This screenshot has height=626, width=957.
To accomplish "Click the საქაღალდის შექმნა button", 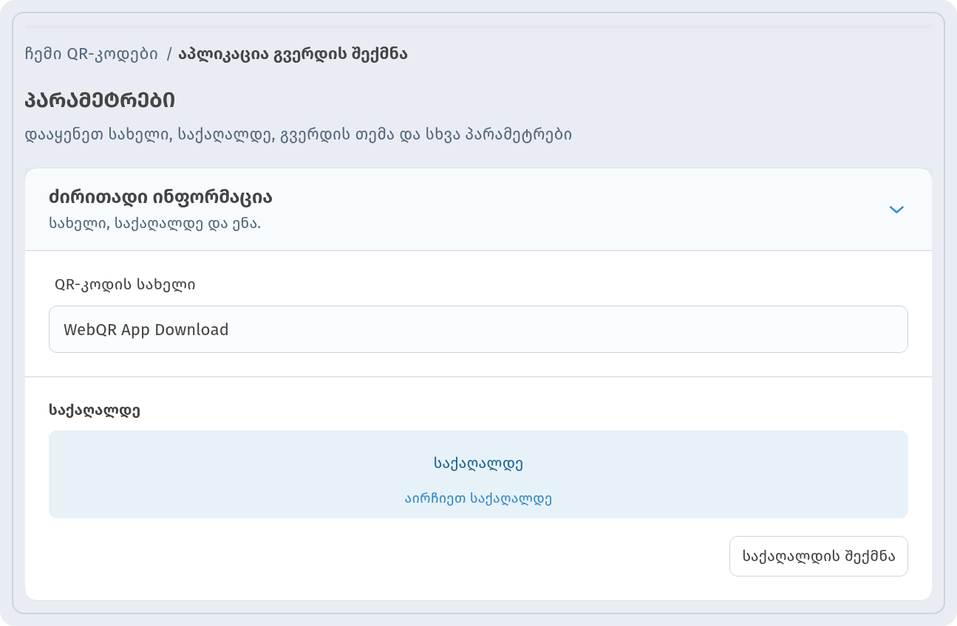I will [x=819, y=556].
